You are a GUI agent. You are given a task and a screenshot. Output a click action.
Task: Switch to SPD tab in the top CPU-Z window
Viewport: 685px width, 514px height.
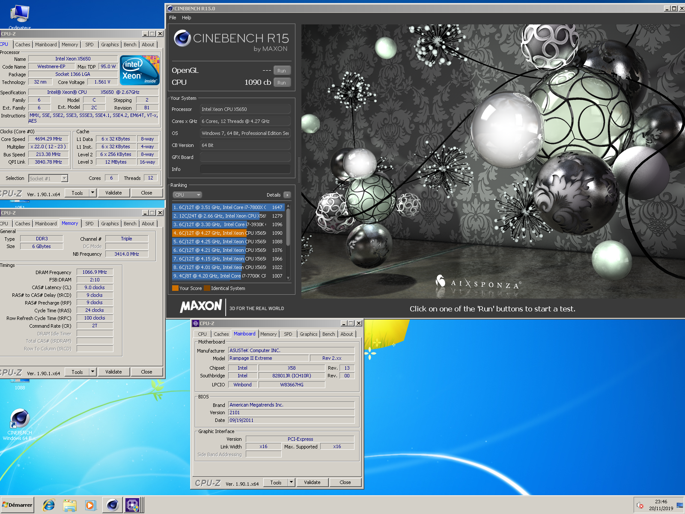pyautogui.click(x=89, y=45)
